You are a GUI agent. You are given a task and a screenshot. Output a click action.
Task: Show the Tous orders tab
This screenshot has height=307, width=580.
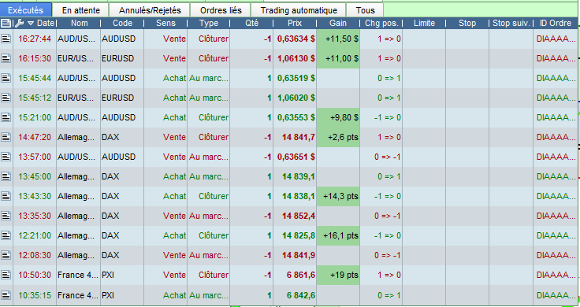(366, 10)
